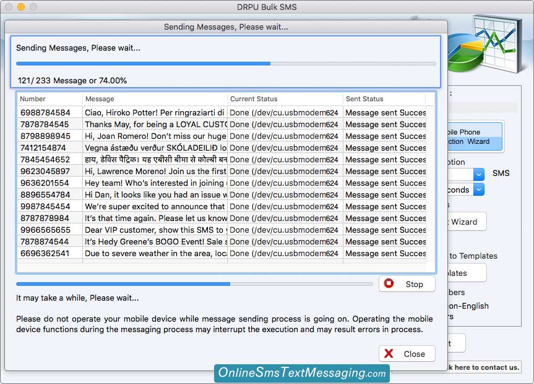Click message 'Hi, Lawrence Moreno! Join us'
Viewport: 534px width, 384px height.
(155, 171)
